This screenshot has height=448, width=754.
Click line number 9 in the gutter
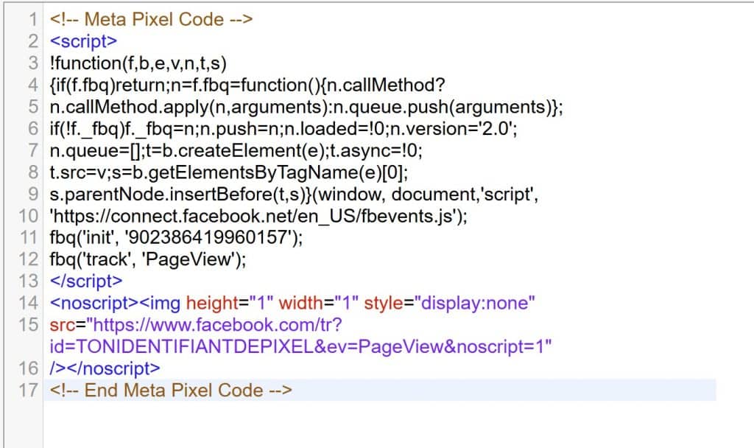[33, 194]
